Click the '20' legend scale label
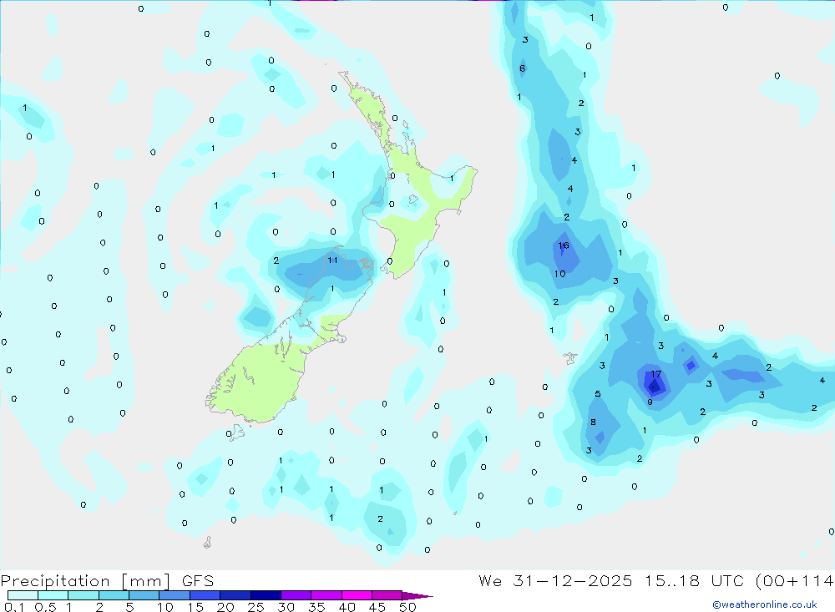 225,607
